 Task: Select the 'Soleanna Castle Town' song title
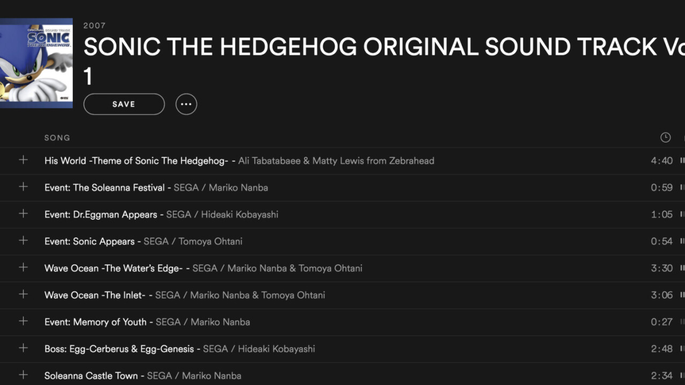click(x=91, y=376)
